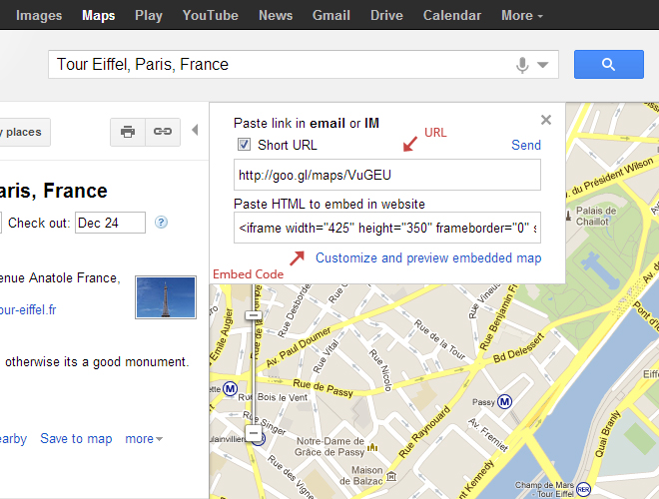Click the blue help question icon
Viewport: 659px width, 499px height.
point(161,223)
